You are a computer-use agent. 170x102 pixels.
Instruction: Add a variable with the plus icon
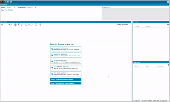click(168, 24)
